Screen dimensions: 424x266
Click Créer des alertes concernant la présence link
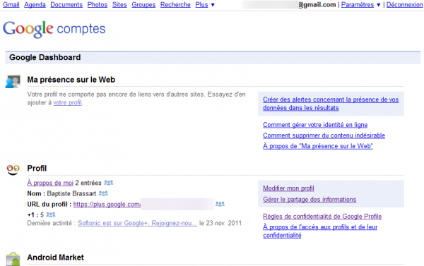(x=331, y=104)
